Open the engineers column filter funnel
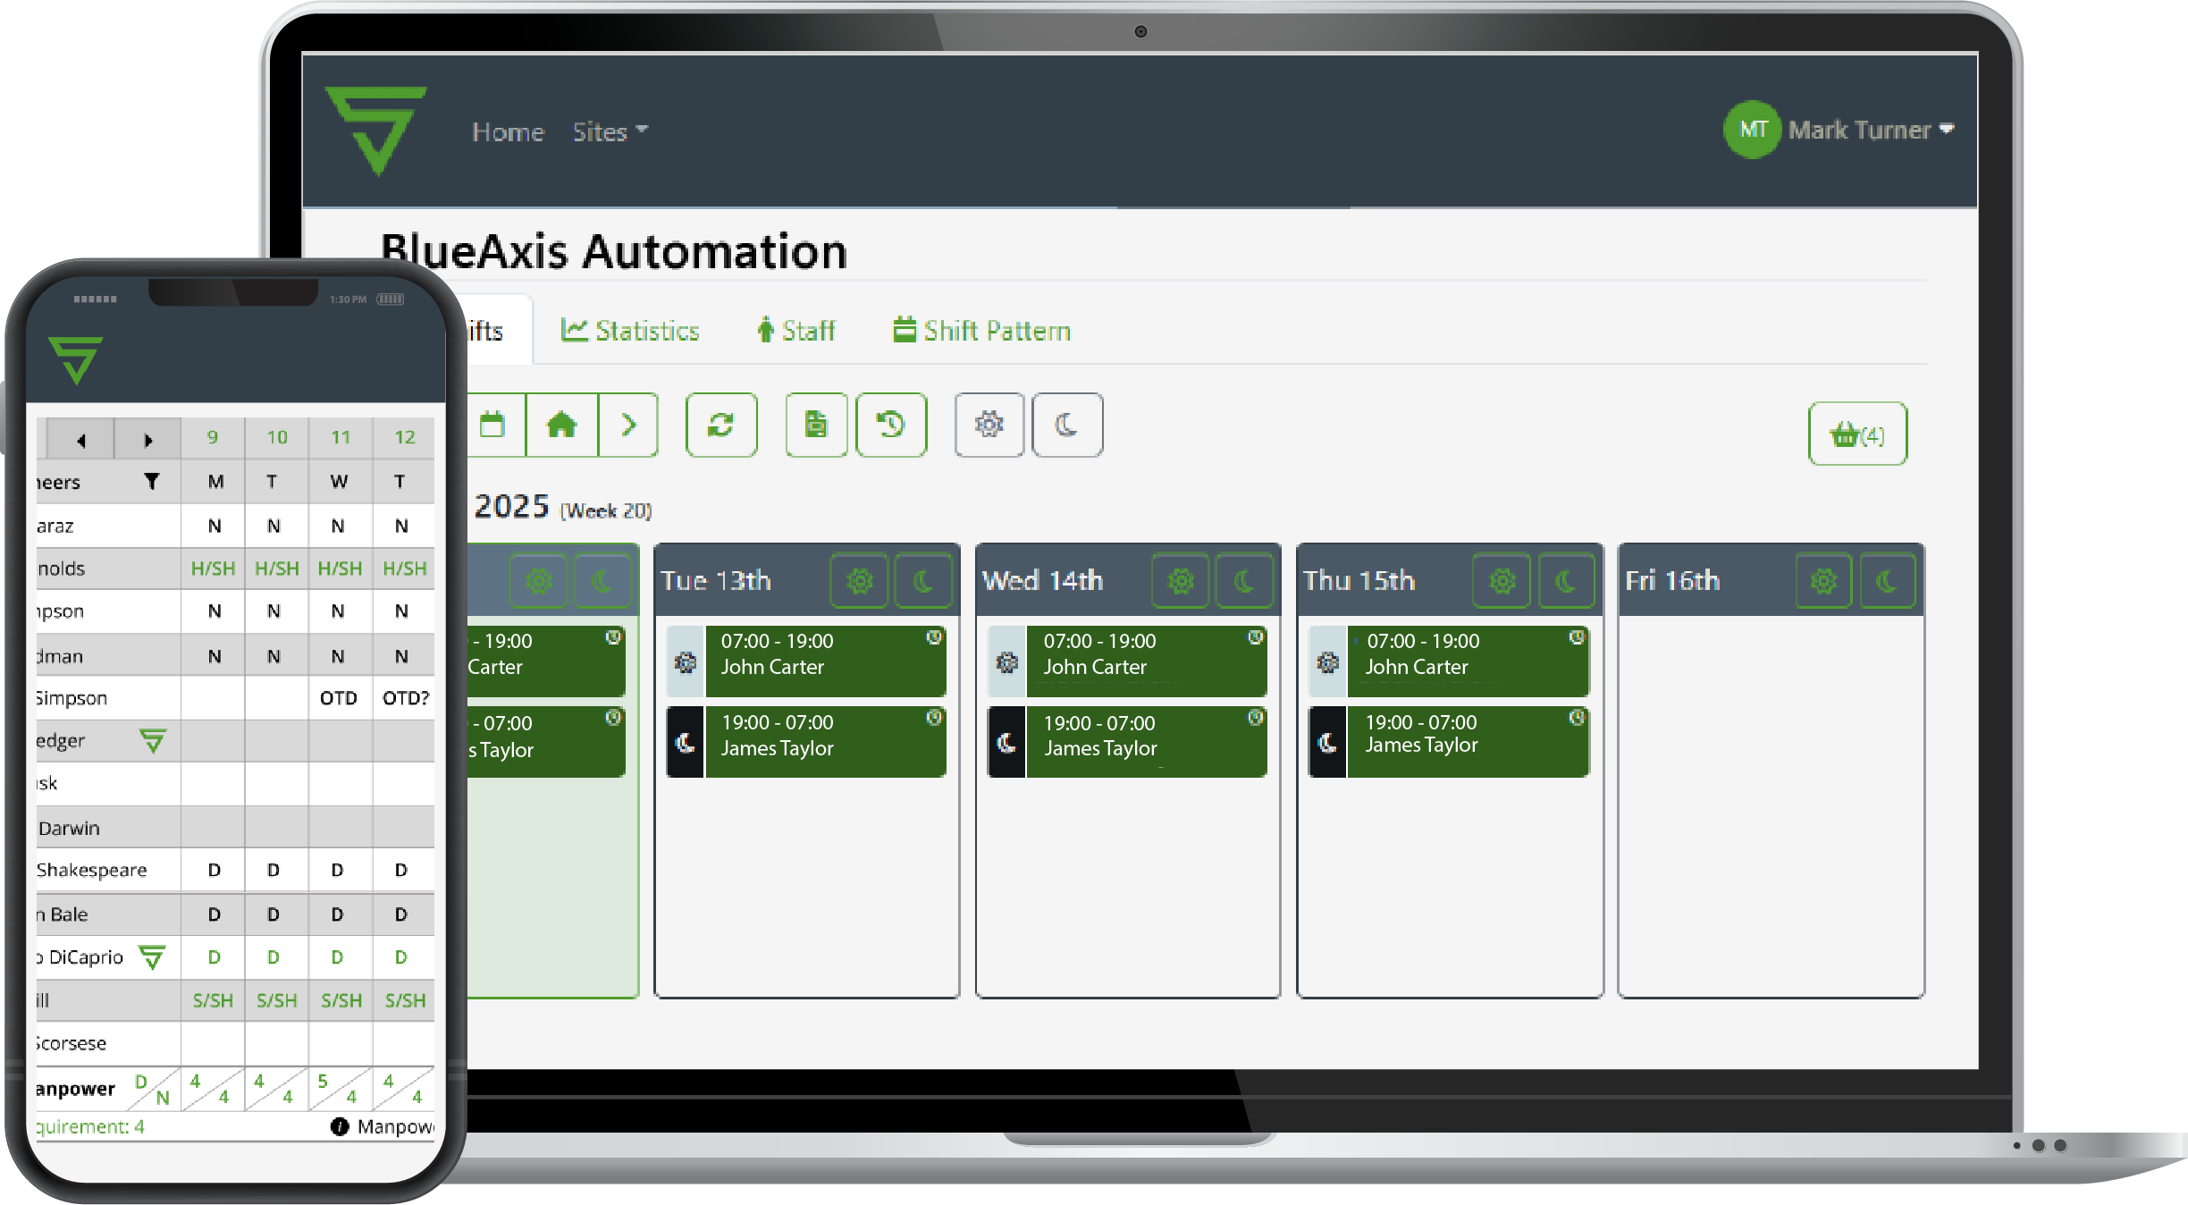Viewport: 2188px width, 1205px height. coord(152,482)
